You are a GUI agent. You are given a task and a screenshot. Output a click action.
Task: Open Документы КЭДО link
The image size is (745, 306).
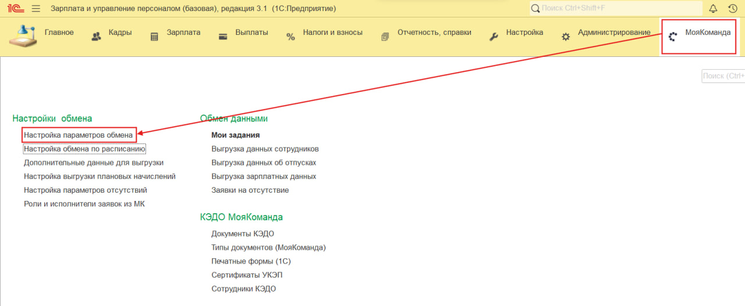[243, 233]
